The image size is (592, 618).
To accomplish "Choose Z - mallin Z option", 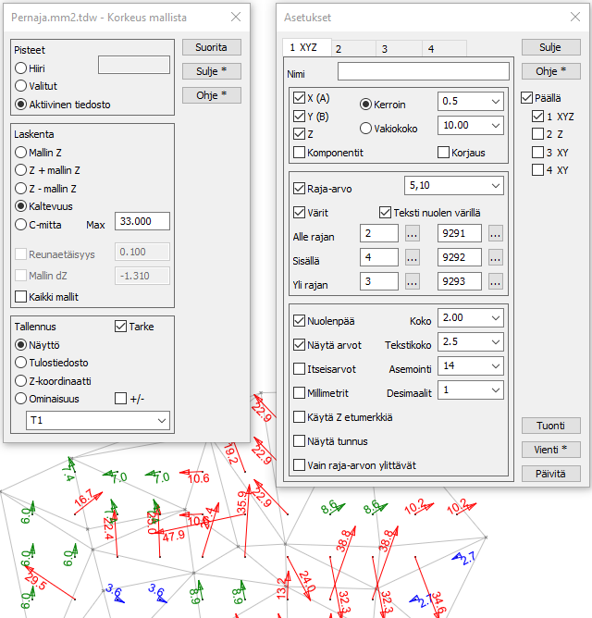I will click(20, 189).
